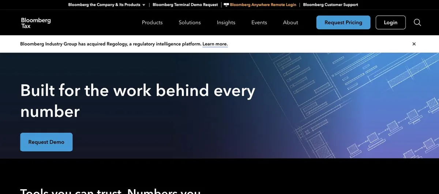Open the Products menu
439x194 pixels.
tap(152, 23)
